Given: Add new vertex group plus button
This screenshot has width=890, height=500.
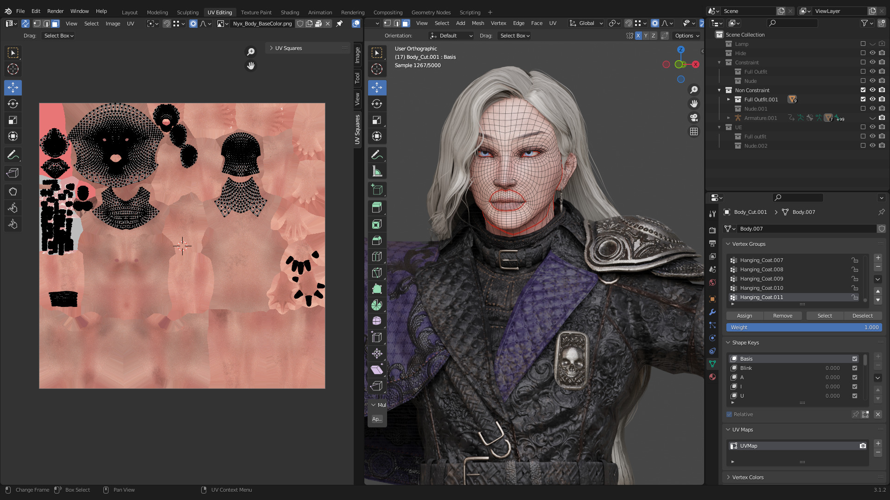Looking at the screenshot, I should click(878, 258).
